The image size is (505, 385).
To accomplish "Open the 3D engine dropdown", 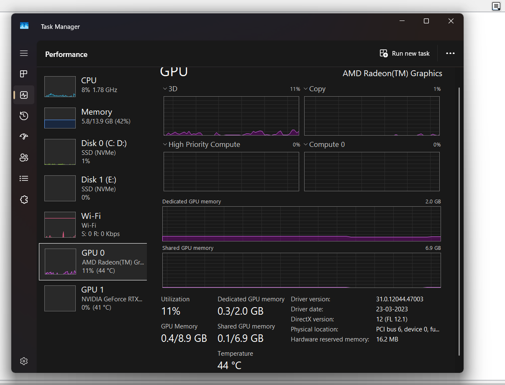I will tap(170, 89).
